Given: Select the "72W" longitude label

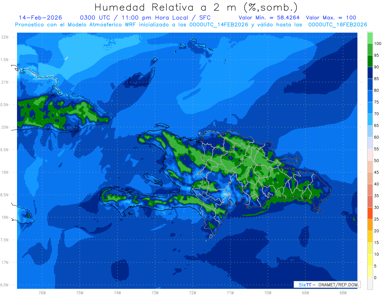Looking at the screenshot, I should click(193, 293).
